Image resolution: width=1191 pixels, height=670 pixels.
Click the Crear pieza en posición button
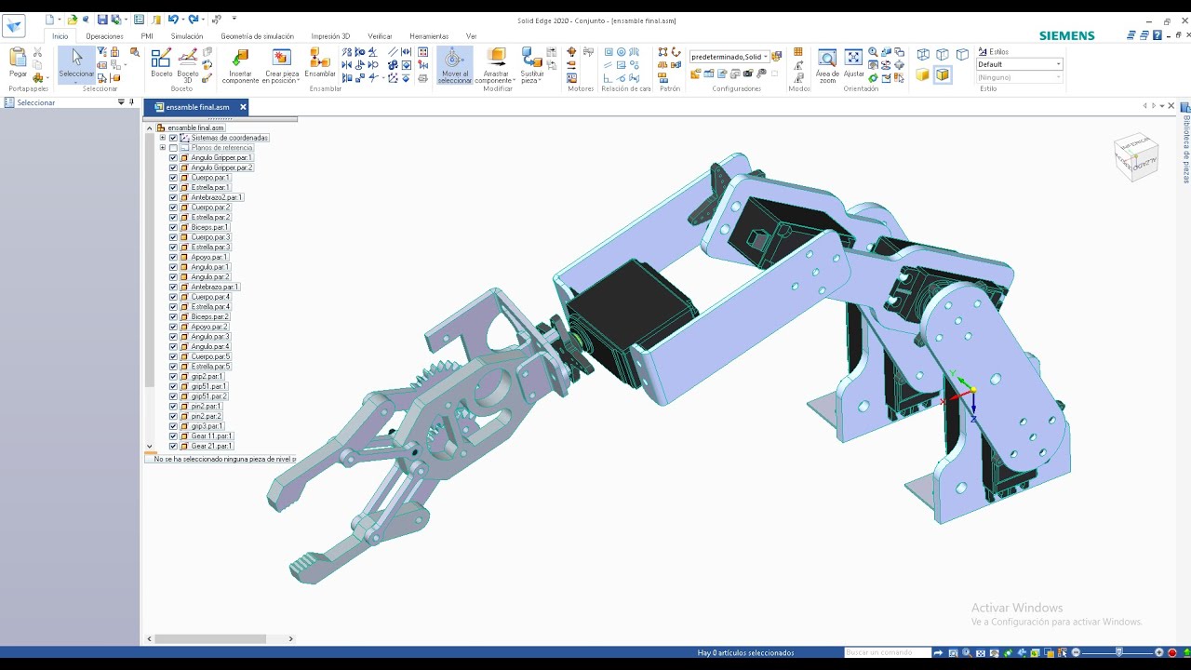[x=281, y=65]
